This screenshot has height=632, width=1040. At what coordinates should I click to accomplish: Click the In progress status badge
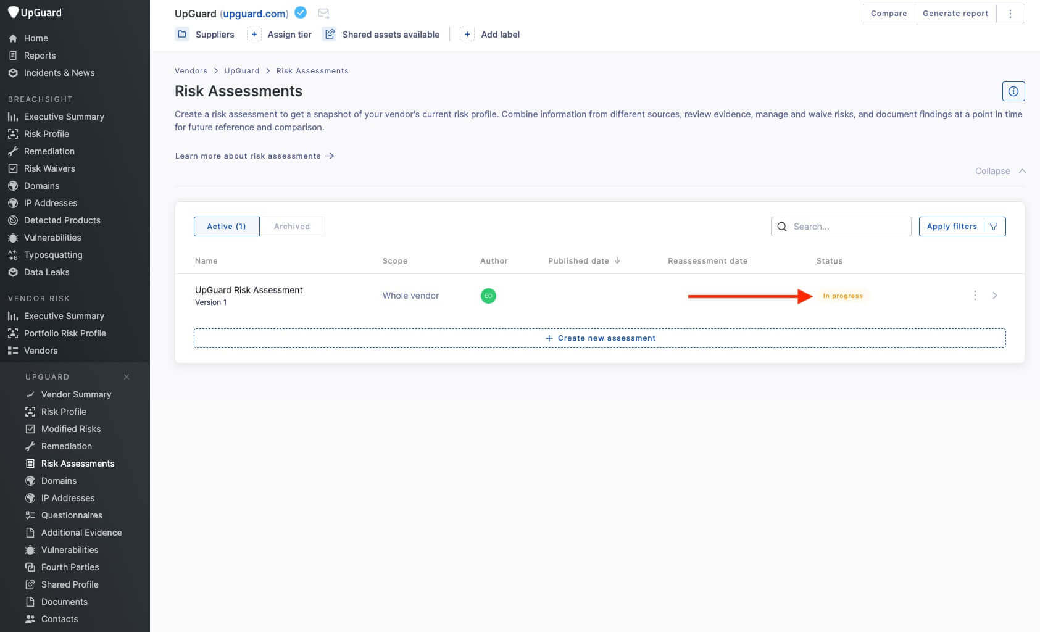842,296
